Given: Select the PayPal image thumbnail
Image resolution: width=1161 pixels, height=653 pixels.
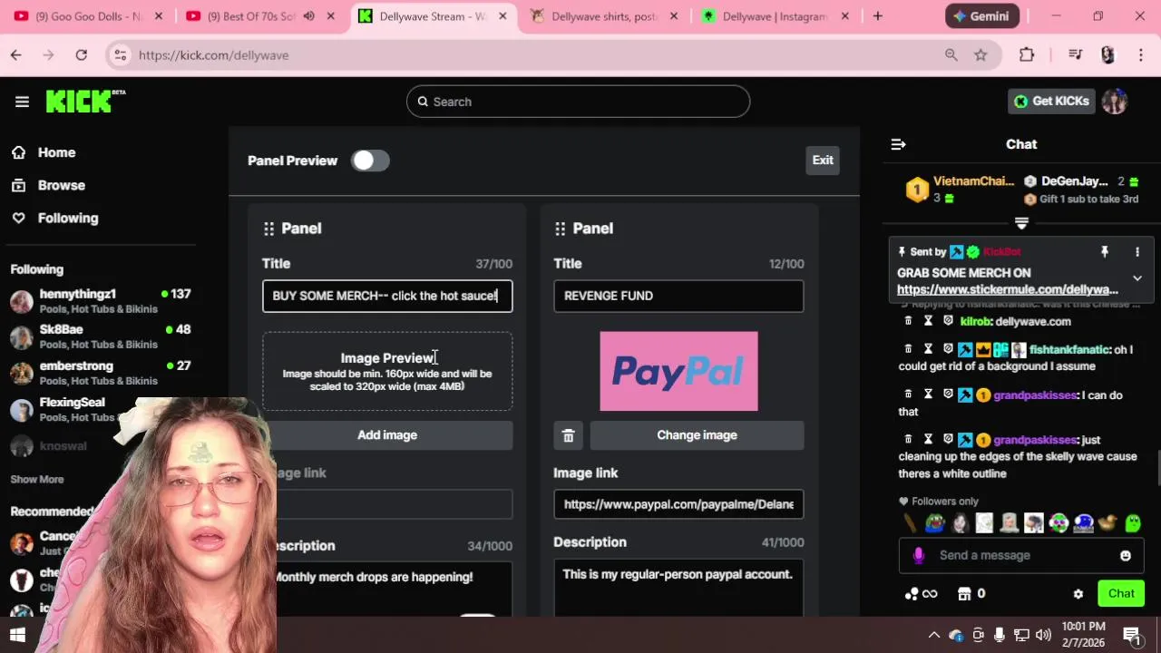Looking at the screenshot, I should click(x=678, y=371).
